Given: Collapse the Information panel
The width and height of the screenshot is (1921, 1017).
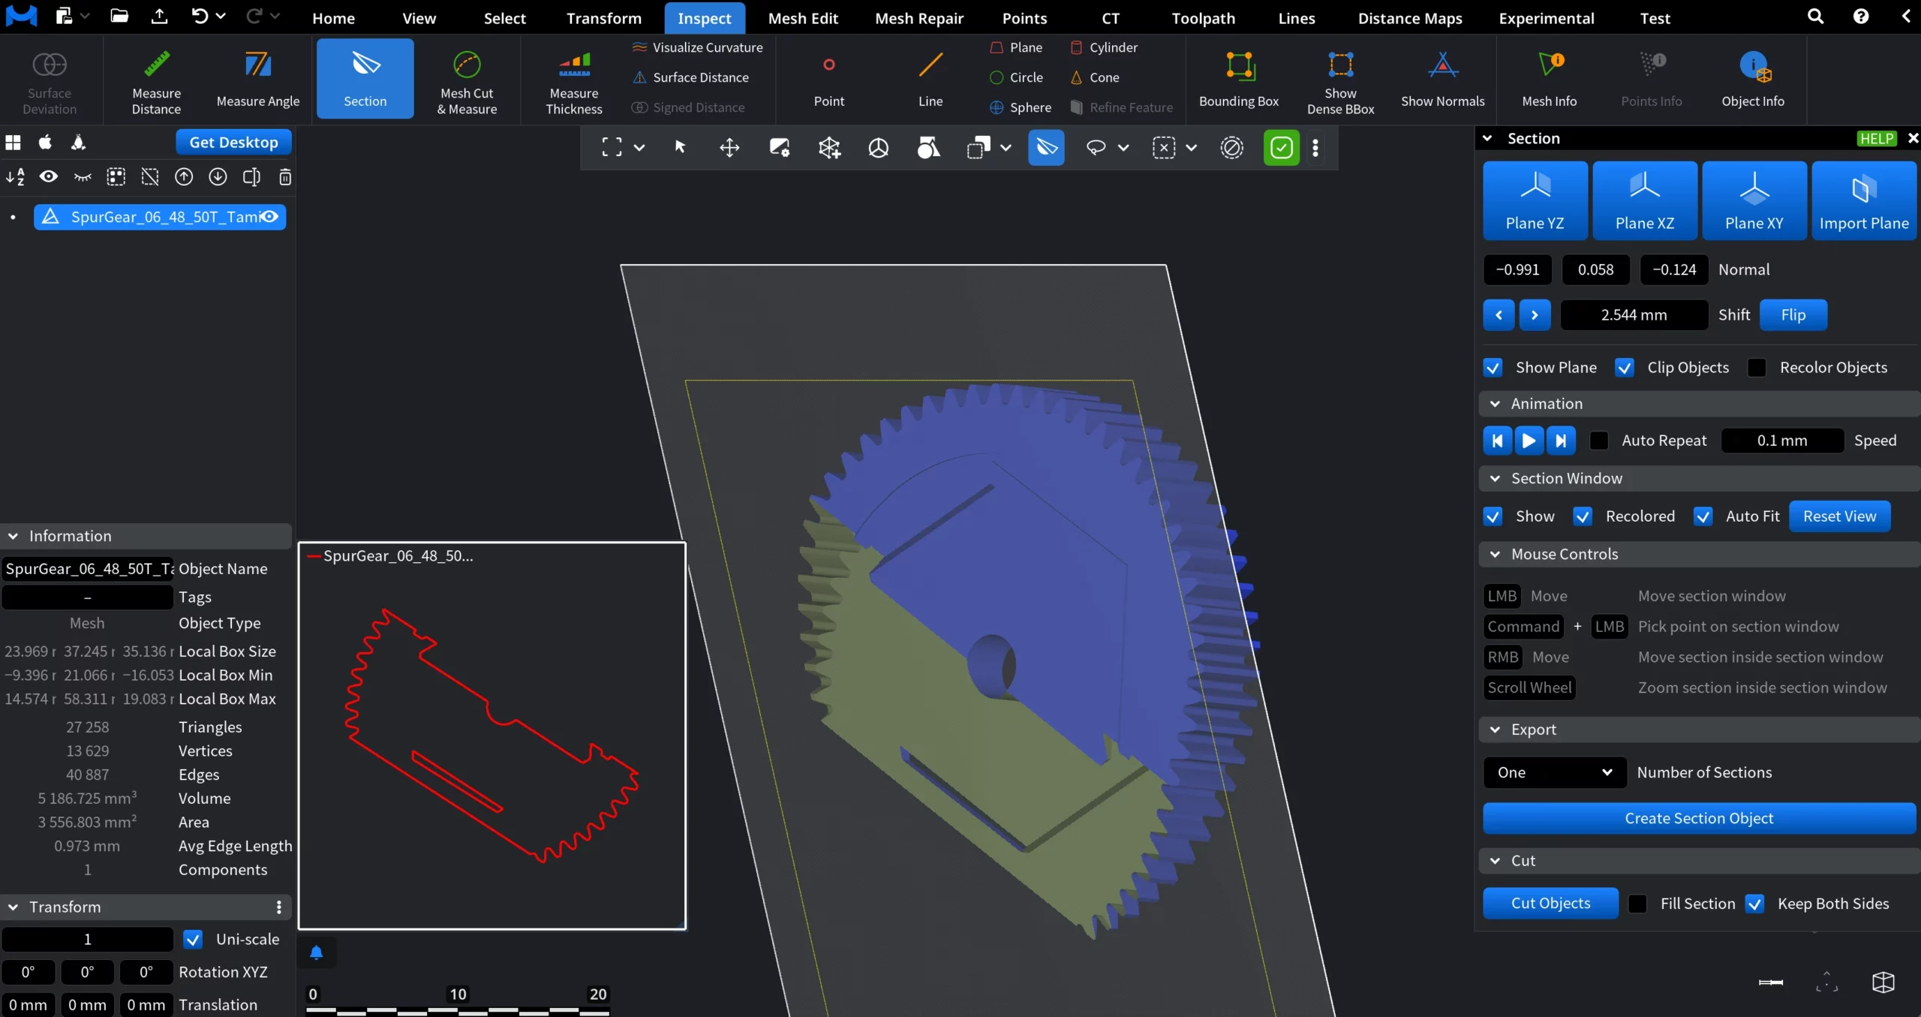Looking at the screenshot, I should tap(13, 535).
